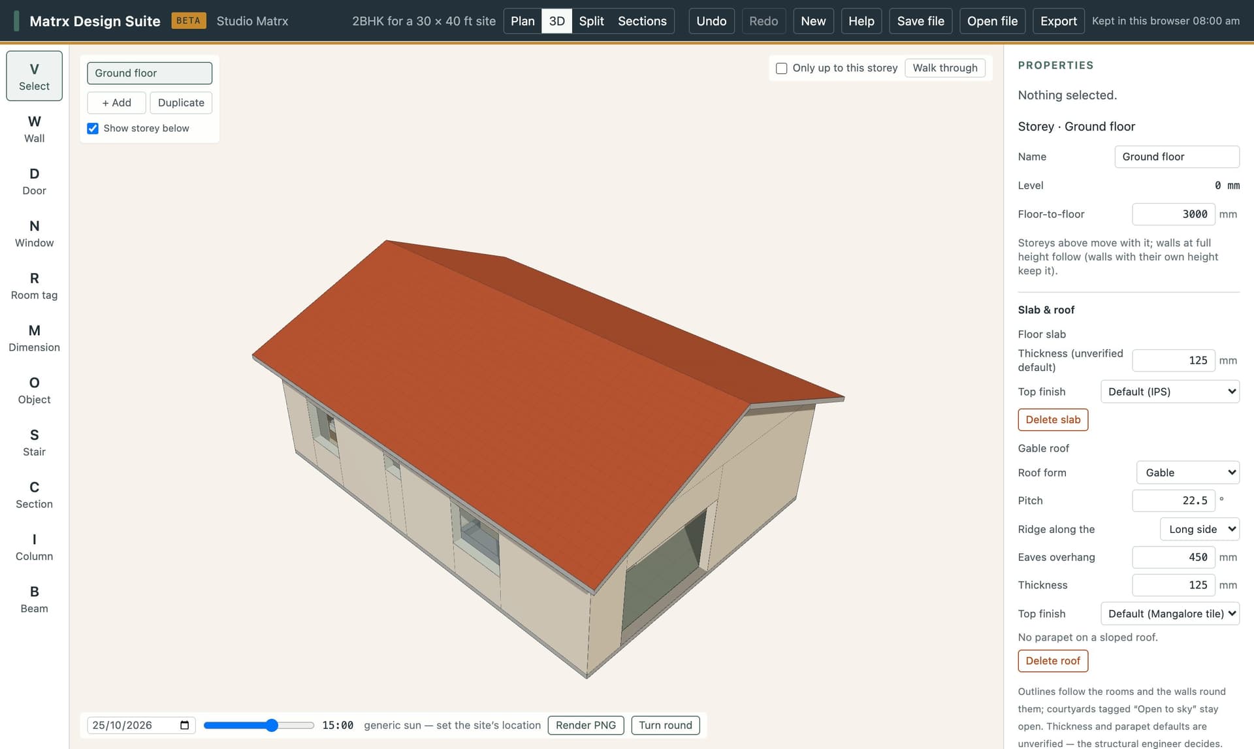Open the Sections view tab
1254x749 pixels.
tap(642, 21)
